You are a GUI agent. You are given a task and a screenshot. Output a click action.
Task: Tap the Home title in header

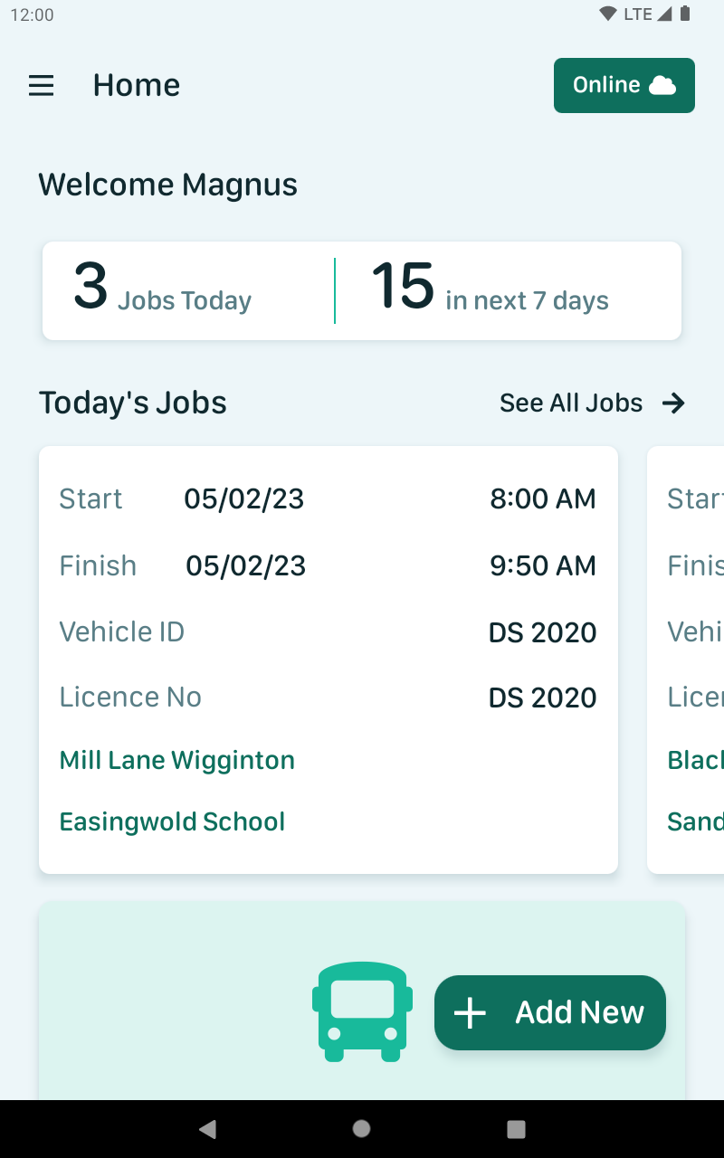click(137, 85)
